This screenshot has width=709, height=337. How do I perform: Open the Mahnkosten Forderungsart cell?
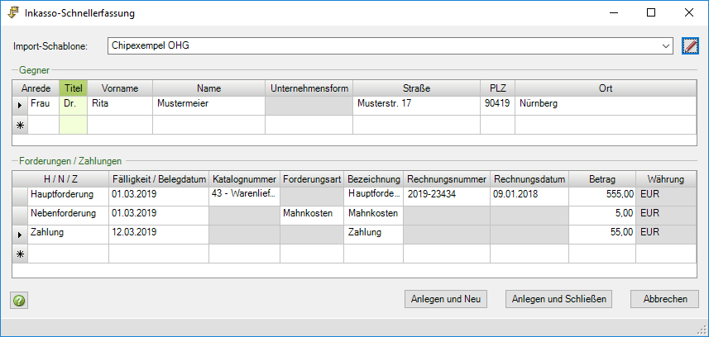coord(311,214)
